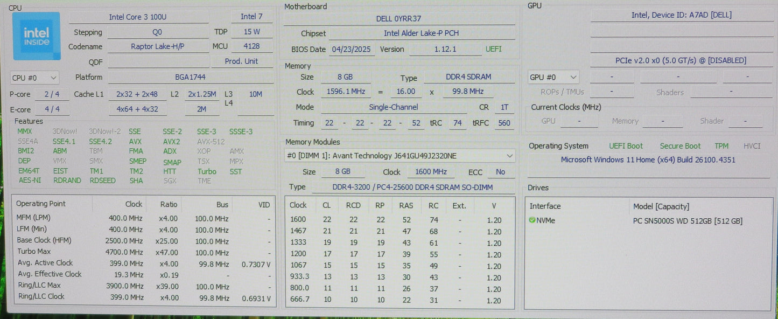Click the TDP value 15 W
778x319 pixels.
tap(252, 32)
